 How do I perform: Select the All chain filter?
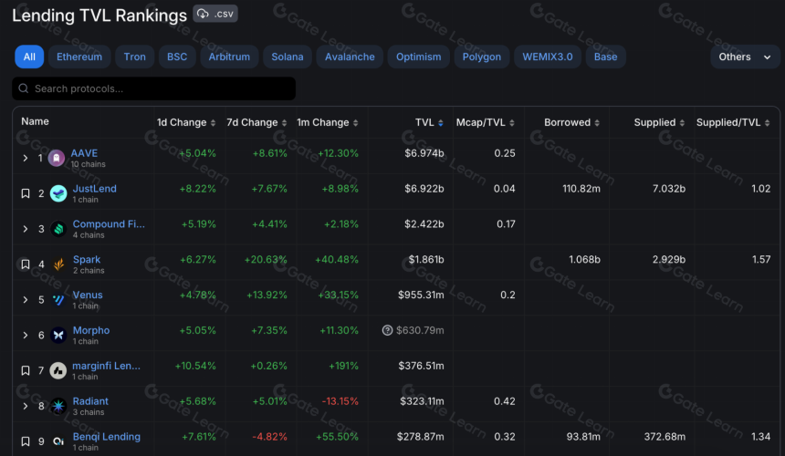pos(29,57)
